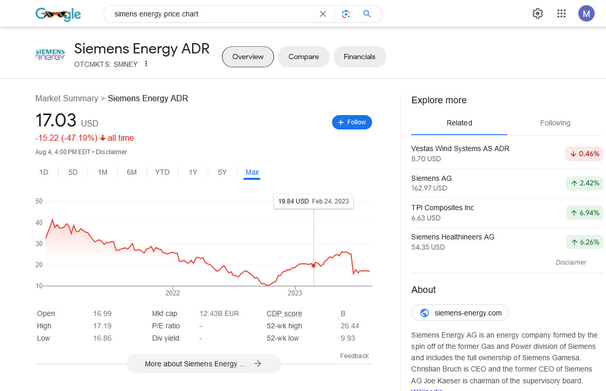
Task: Show the YTD chart range
Action: pos(162,172)
